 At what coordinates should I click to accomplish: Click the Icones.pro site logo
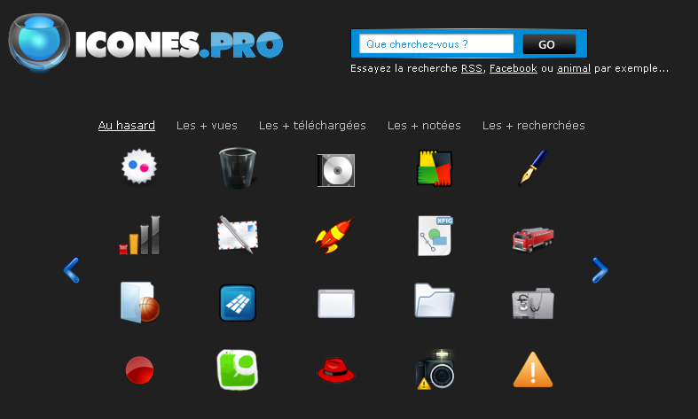click(x=145, y=43)
